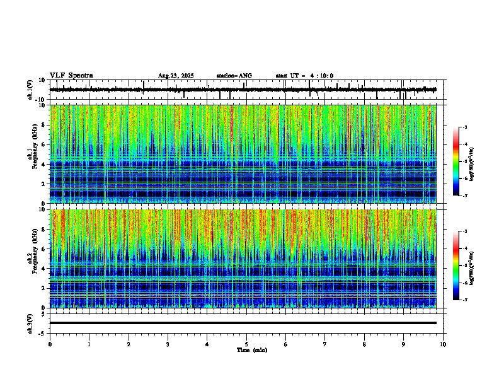Click the "ch.1(V)" waveform axis label
This screenshot has width=499, height=386.
coord(30,90)
